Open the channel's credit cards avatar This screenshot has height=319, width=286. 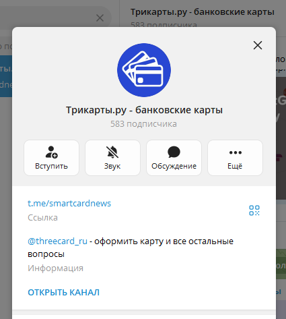144,70
